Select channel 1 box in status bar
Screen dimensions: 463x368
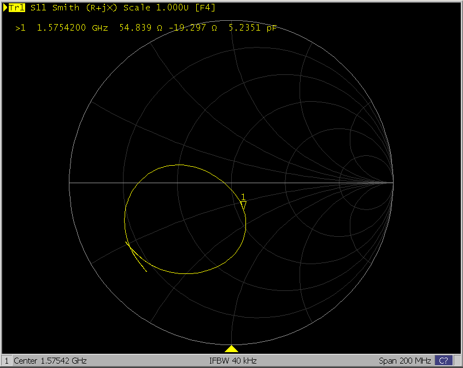[7, 361]
